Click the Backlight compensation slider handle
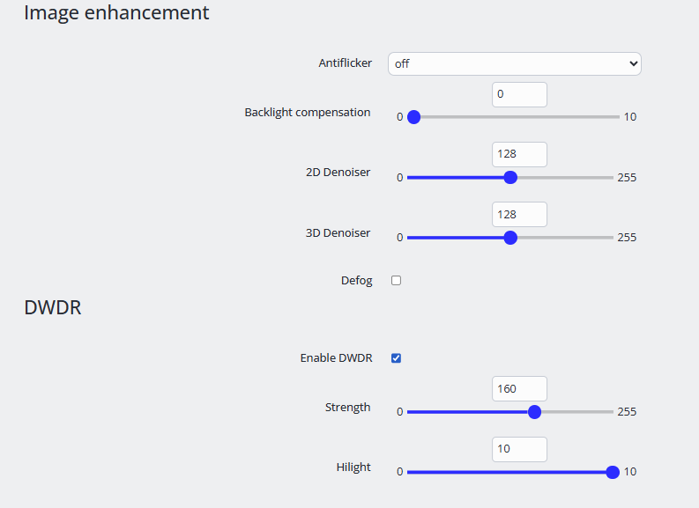Image resolution: width=699 pixels, height=508 pixels. pyautogui.click(x=413, y=117)
